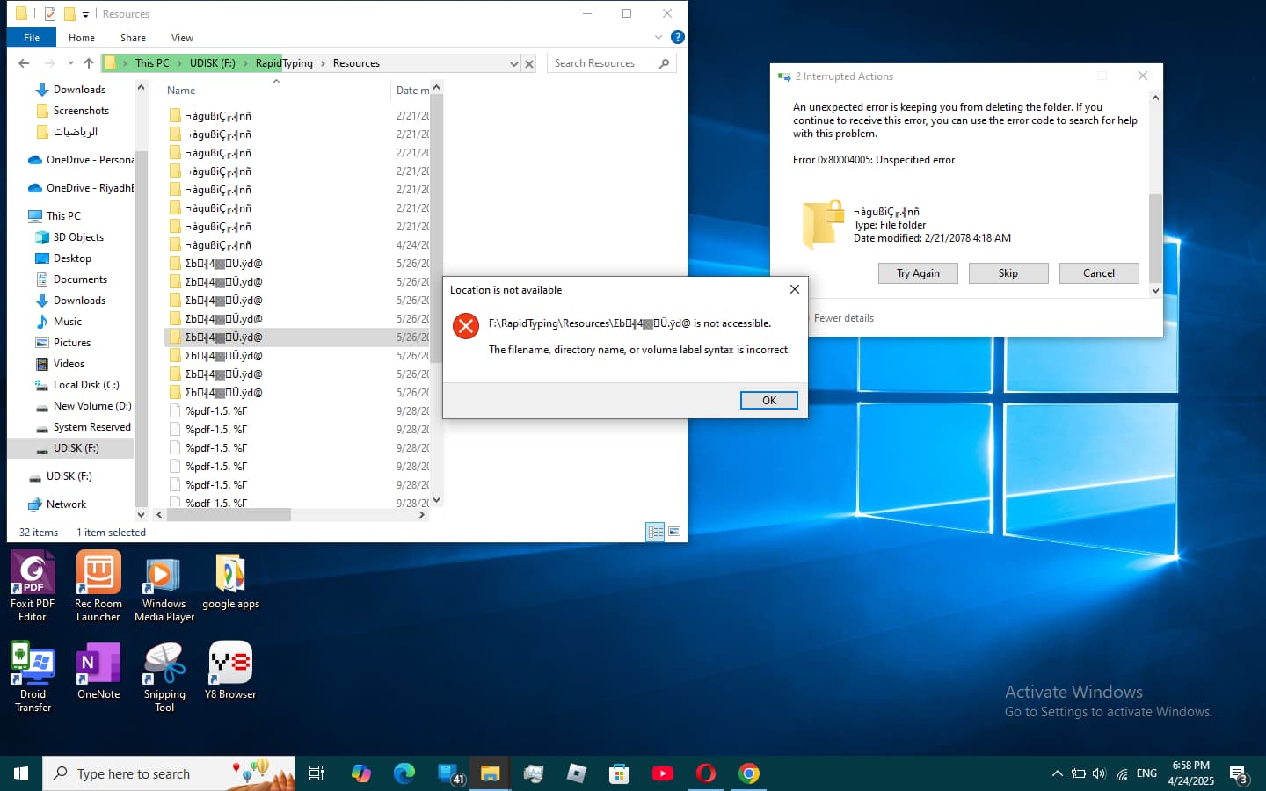The width and height of the screenshot is (1266, 791).
Task: Show hidden system tray icons
Action: (x=1057, y=773)
